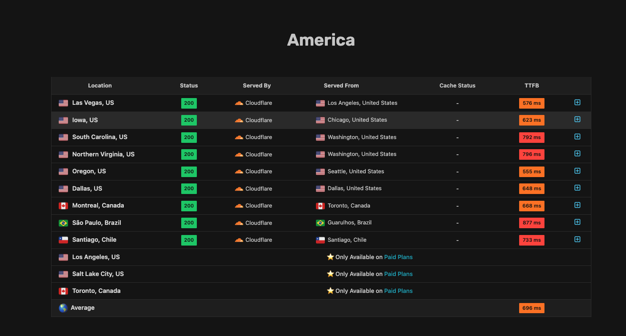Image resolution: width=626 pixels, height=336 pixels.
Task: Expand details for the Las Vegas, US row
Action: [577, 102]
